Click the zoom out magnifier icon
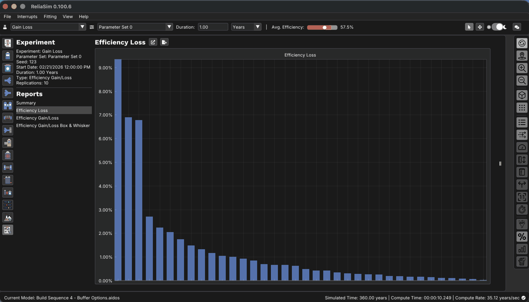This screenshot has height=302, width=529. (x=522, y=81)
